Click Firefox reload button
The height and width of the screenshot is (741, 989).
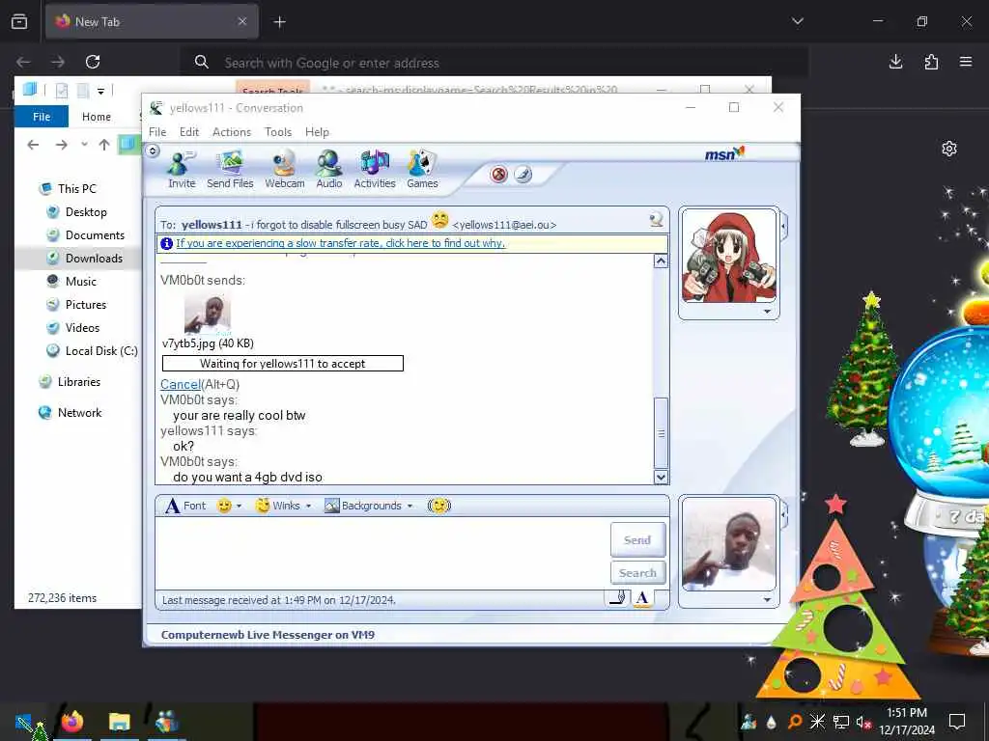pos(93,62)
